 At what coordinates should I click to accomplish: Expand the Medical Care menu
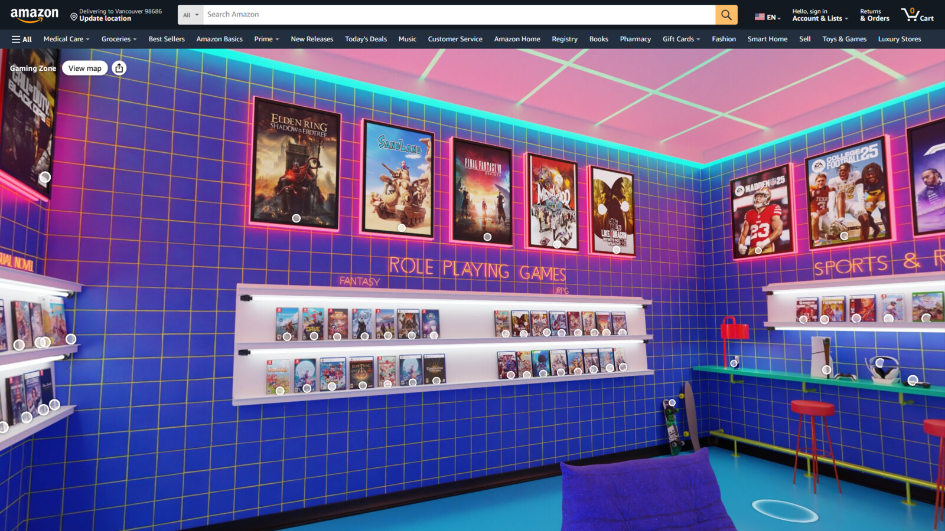(66, 39)
